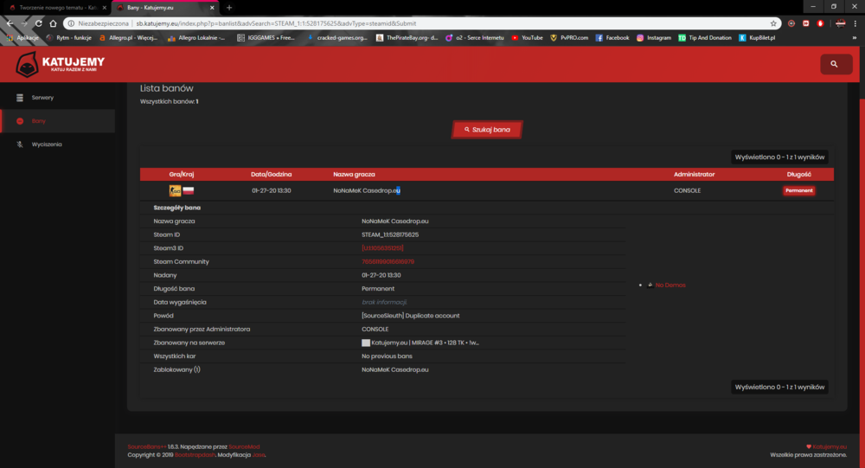
Task: Click the Katujemy.eu footer link
Action: 830,447
